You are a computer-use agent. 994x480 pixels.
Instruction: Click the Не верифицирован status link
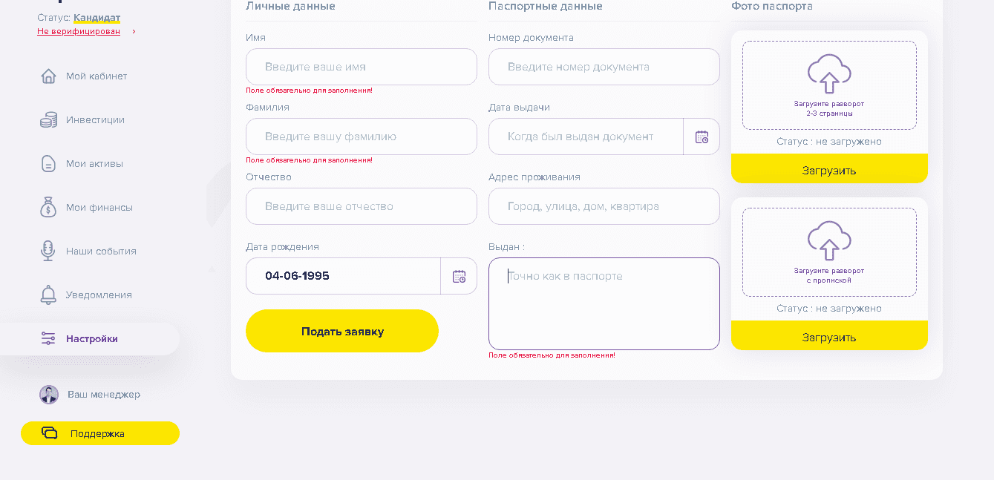(x=79, y=32)
